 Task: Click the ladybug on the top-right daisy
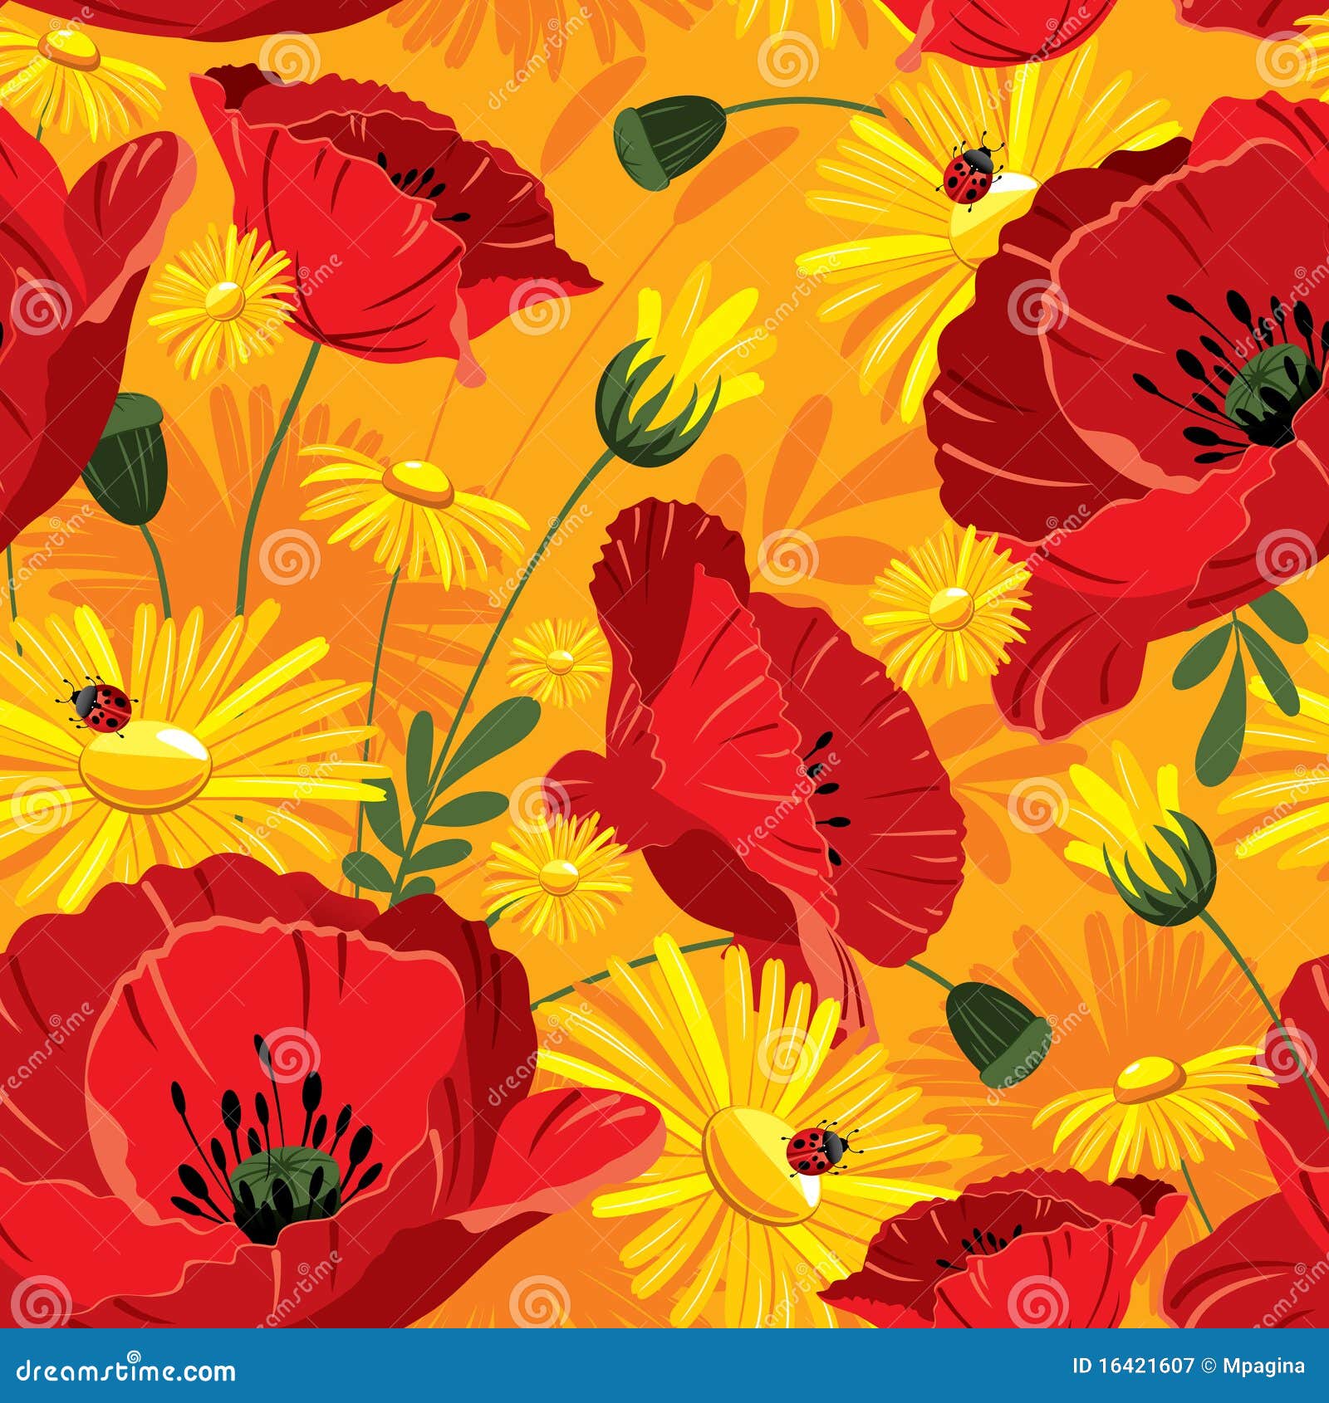(968, 176)
